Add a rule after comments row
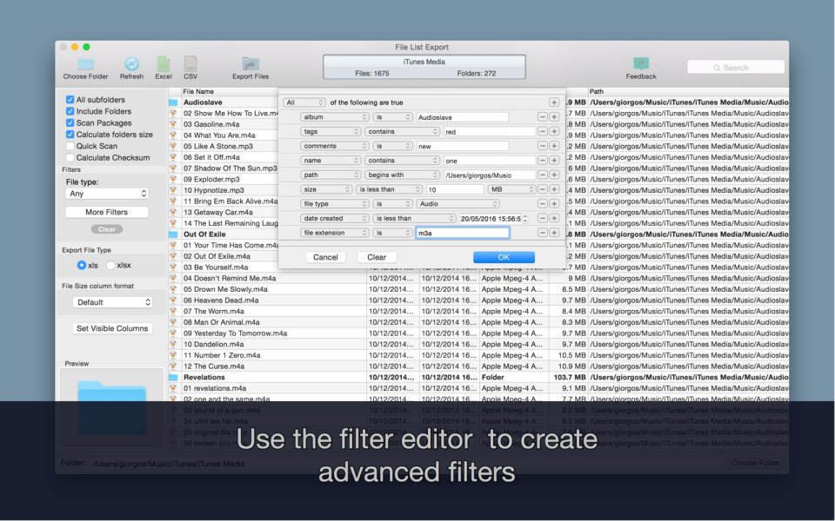Viewport: 835px width, 521px height. [x=554, y=146]
